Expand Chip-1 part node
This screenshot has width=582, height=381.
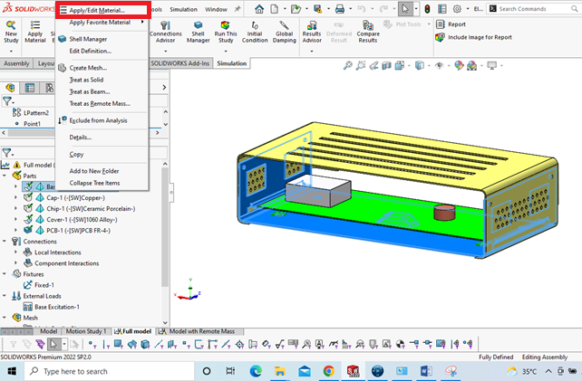[x=15, y=209]
